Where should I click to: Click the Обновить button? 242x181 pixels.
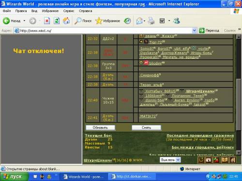point(100,127)
